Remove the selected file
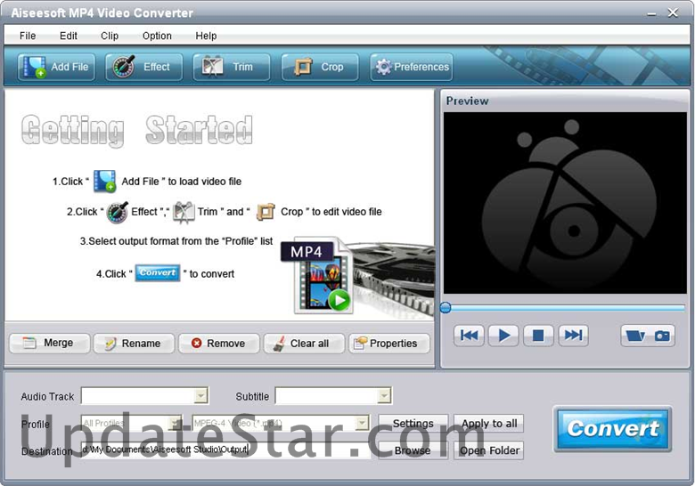The height and width of the screenshot is (486, 695). click(219, 343)
